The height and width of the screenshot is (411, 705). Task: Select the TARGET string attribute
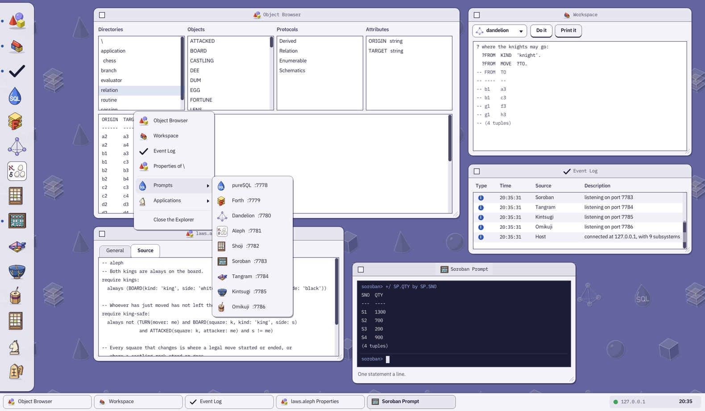(409, 51)
